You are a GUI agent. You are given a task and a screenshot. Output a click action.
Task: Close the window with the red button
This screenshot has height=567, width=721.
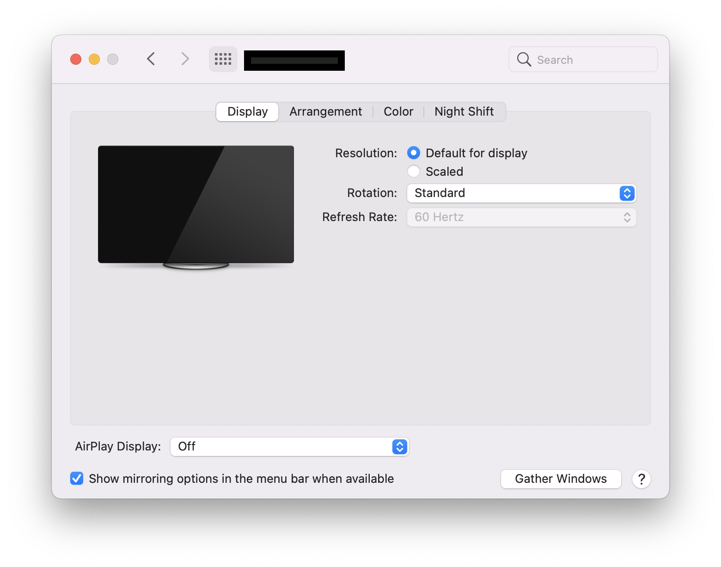76,59
